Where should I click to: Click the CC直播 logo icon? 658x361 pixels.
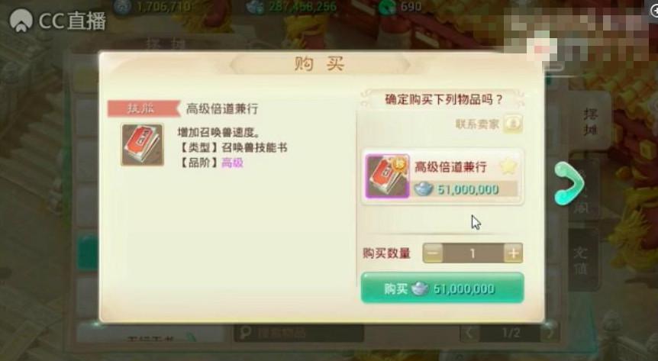(21, 20)
